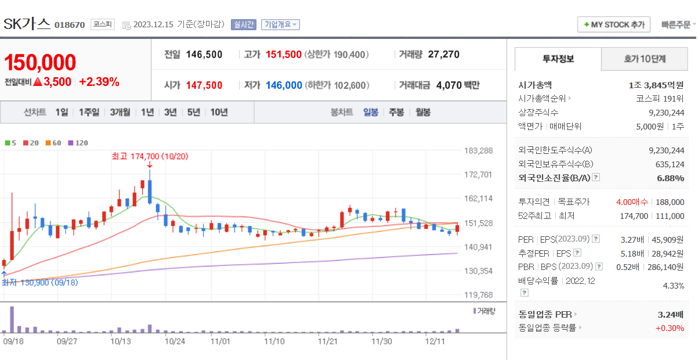Click the help icon next to PBR BPS(2023.09)
Image resolution: width=698 pixels, height=360 pixels.
click(x=599, y=267)
